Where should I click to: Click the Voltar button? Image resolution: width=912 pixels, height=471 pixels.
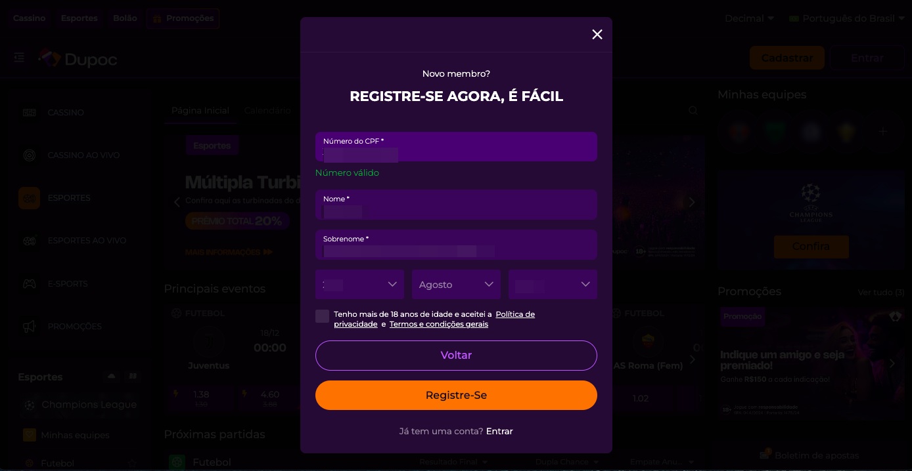tap(456, 356)
